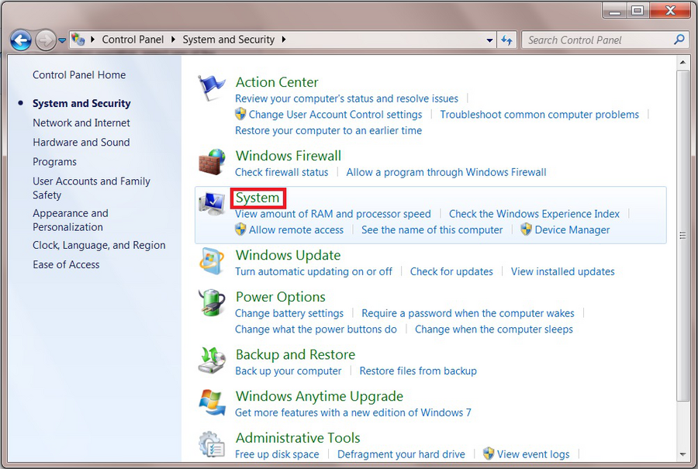Viewport: 698px width, 469px height.
Task: Open the Administrative Tools gear icon
Action: click(211, 445)
